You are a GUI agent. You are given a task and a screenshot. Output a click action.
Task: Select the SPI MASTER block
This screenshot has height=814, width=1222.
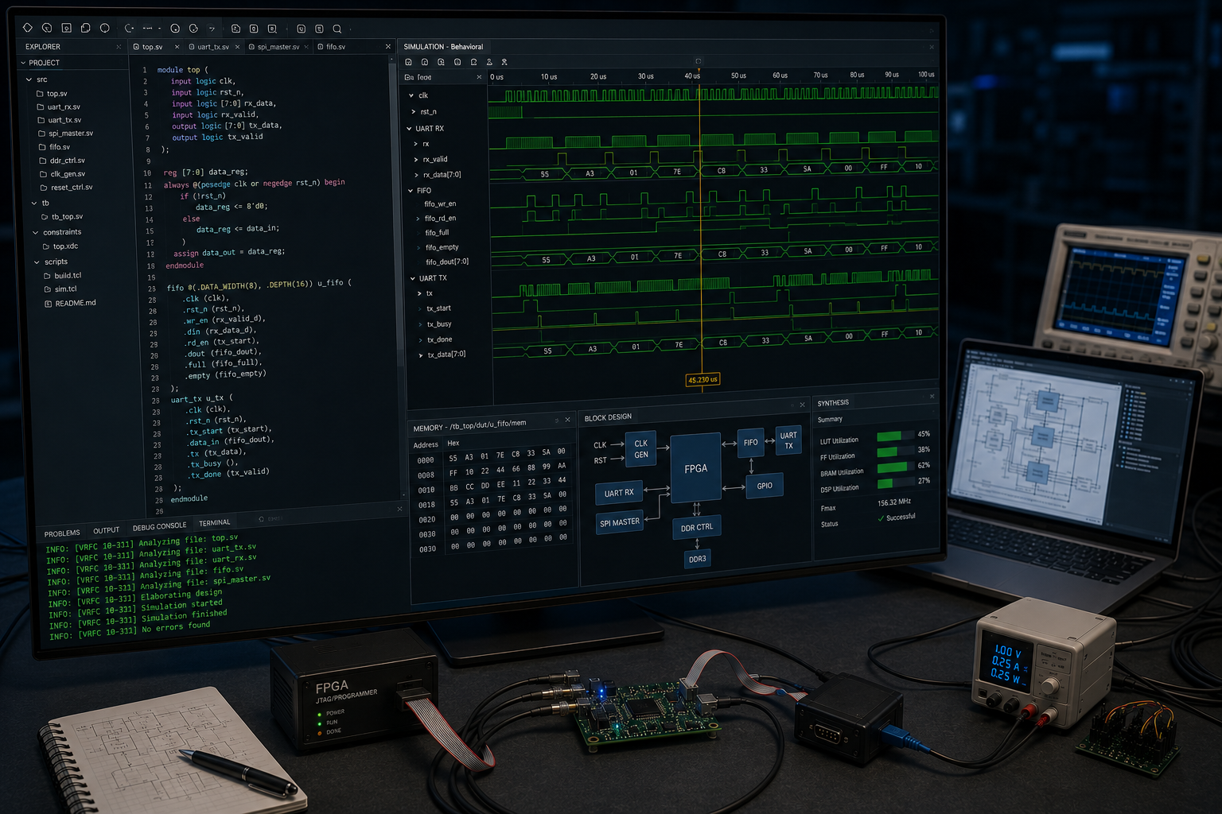pos(620,522)
